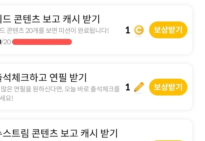Open the 피드 콘텐츠 보고 캐시 받기 title

pyautogui.click(x=50, y=19)
